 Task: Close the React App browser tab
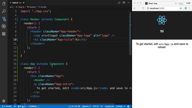pyautogui.click(x=176, y=3)
